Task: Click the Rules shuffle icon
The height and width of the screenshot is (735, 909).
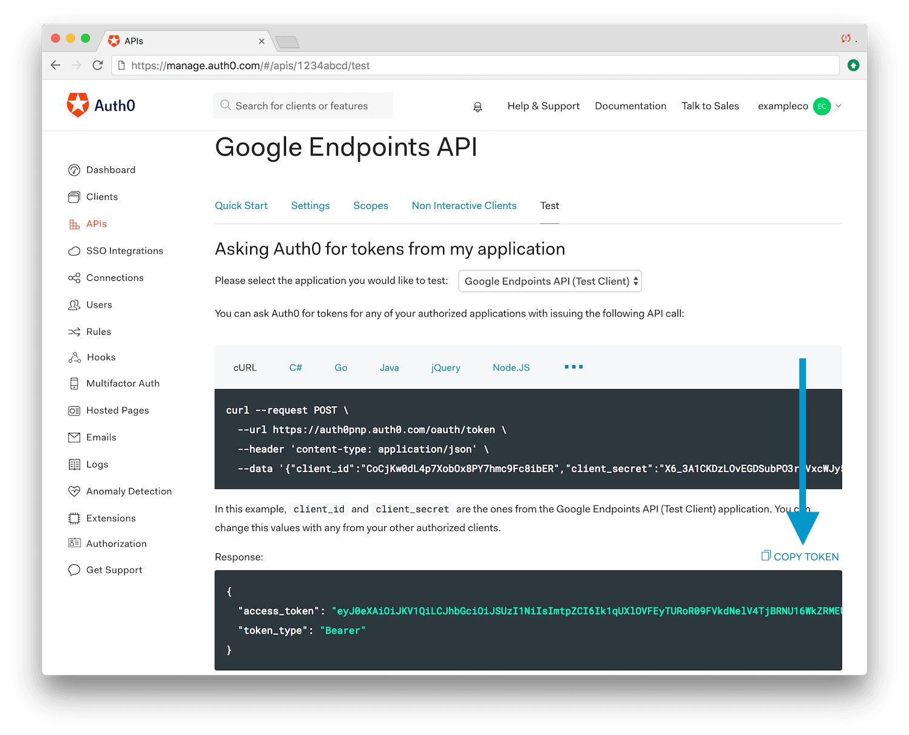Action: click(x=74, y=332)
